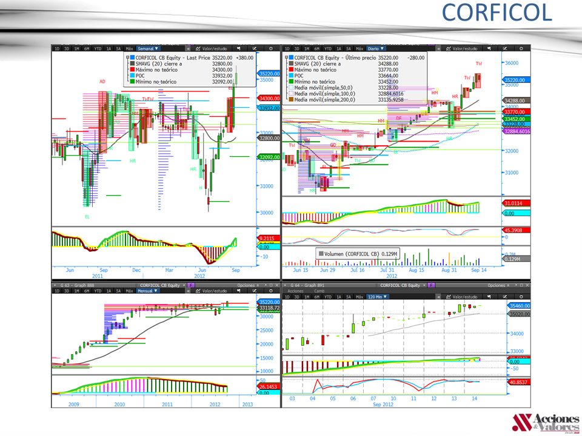Click the flag annotation icon in weekly toolbar
This screenshot has width=582, height=436.
(x=238, y=48)
